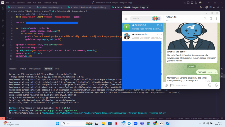The width and height of the screenshot is (225, 127).
Task: Click 'Write a message...' input field
Action: [x=188, y=85]
